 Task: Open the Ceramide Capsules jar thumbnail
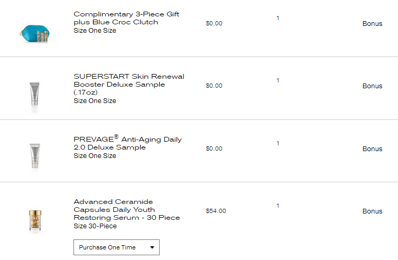tap(35, 220)
